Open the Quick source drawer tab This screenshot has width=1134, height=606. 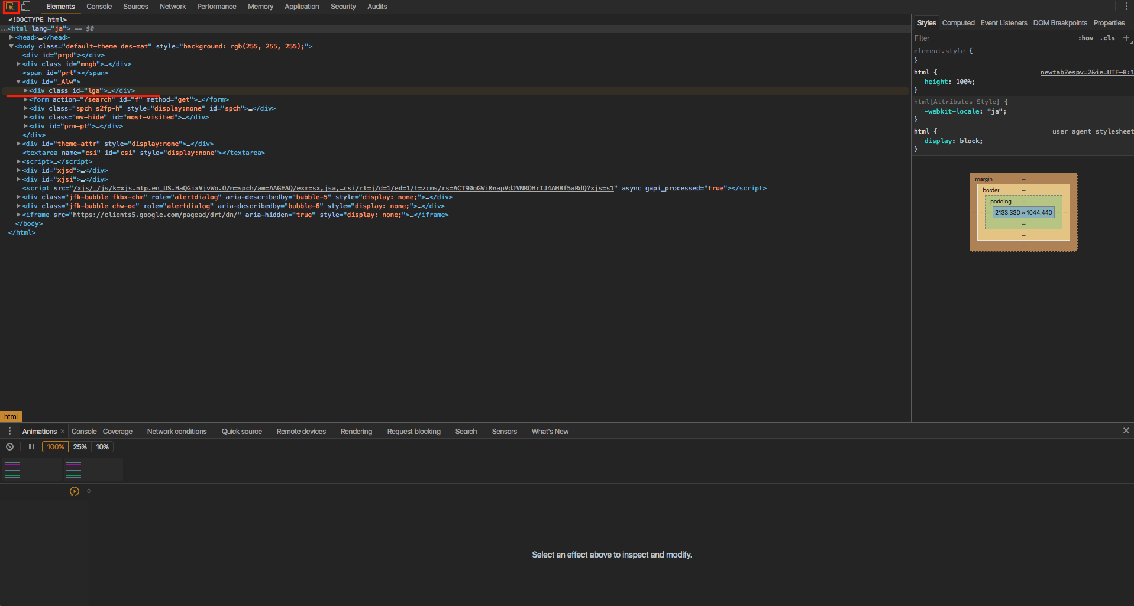pyautogui.click(x=242, y=432)
